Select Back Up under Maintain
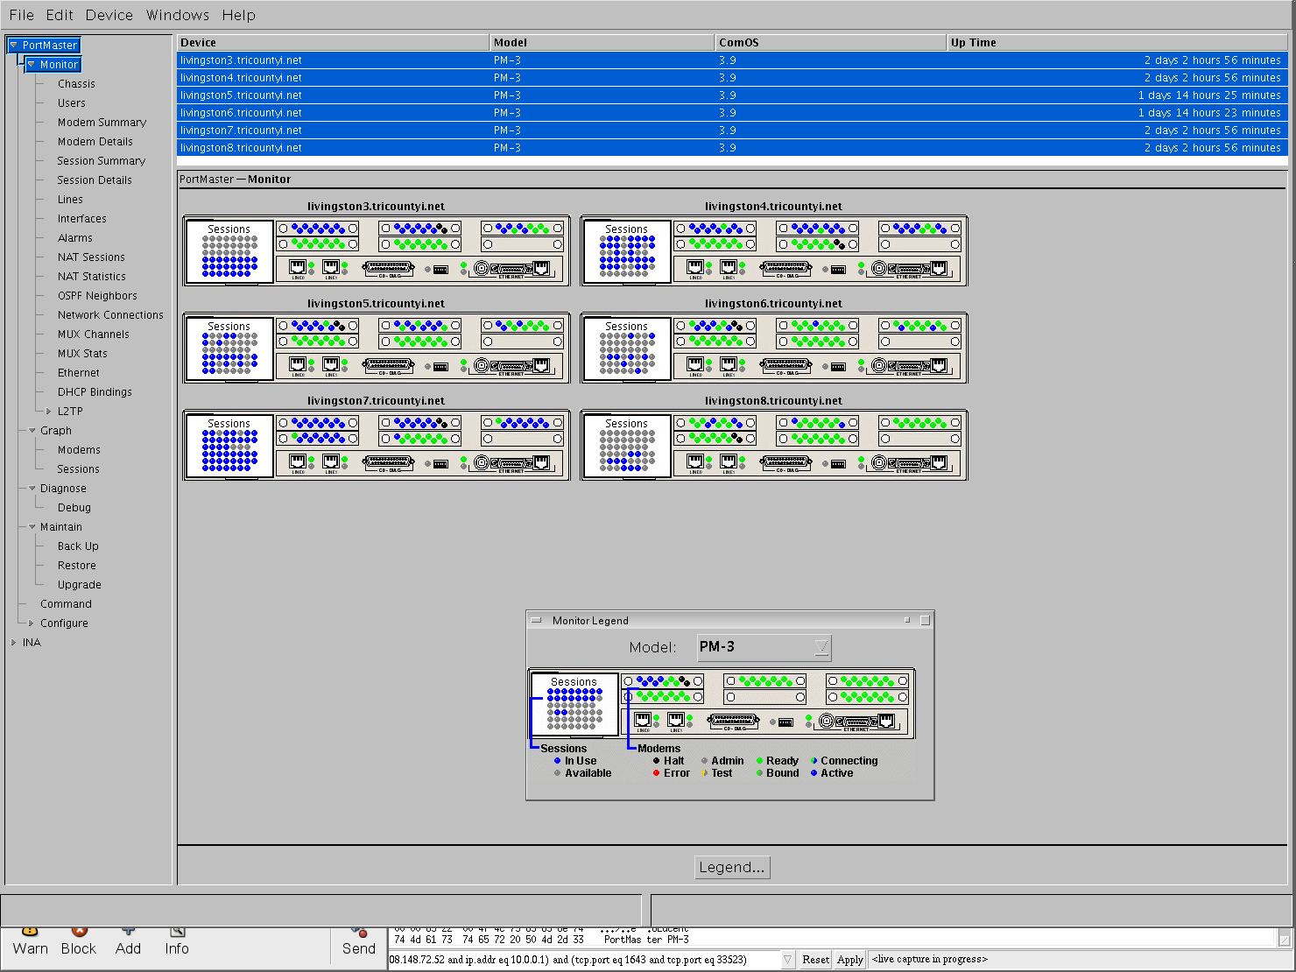This screenshot has width=1296, height=972. click(x=78, y=546)
